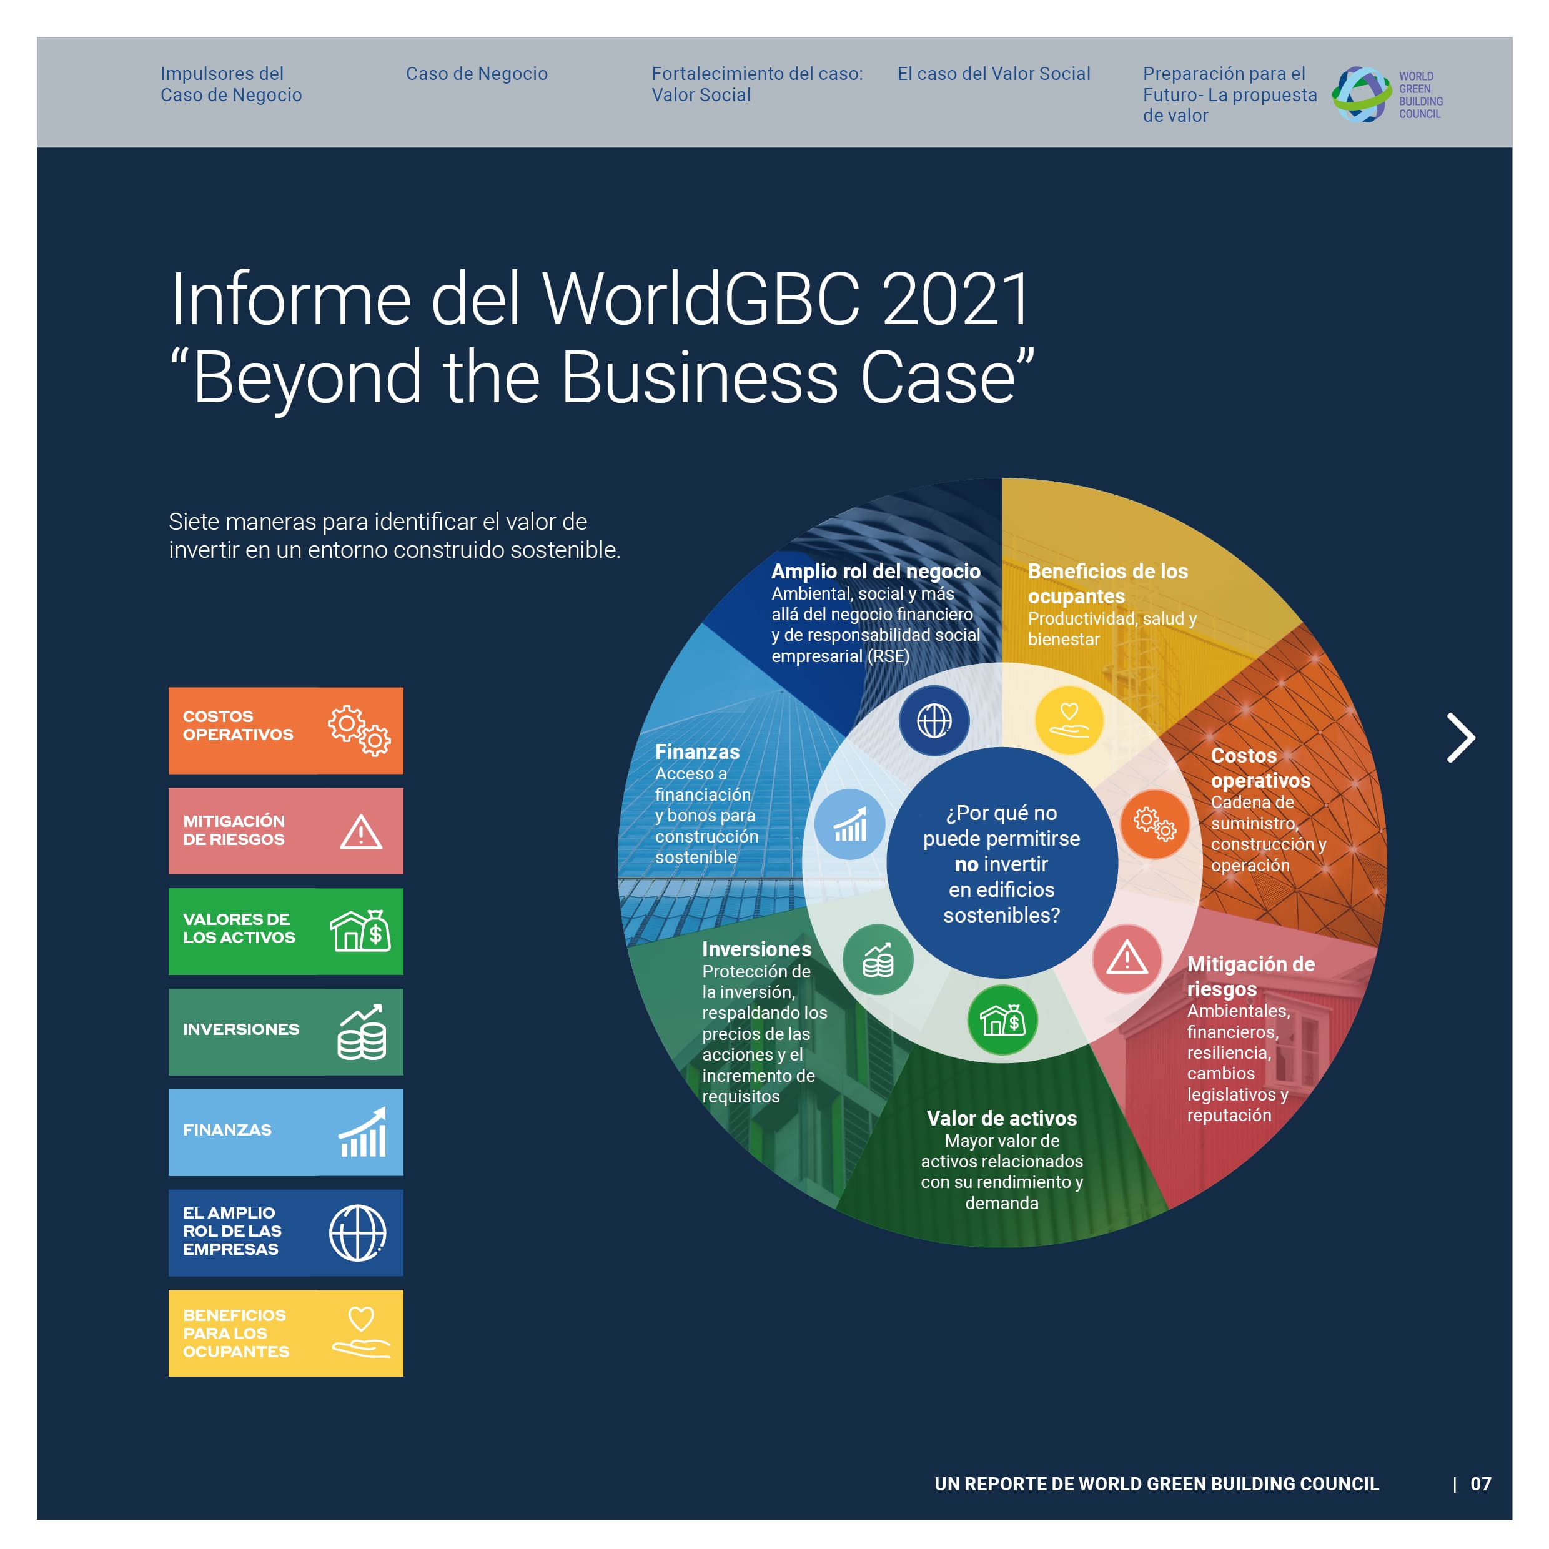Click the Inversiones wheel segment heading
This screenshot has width=1549, height=1549.
pyautogui.click(x=756, y=949)
